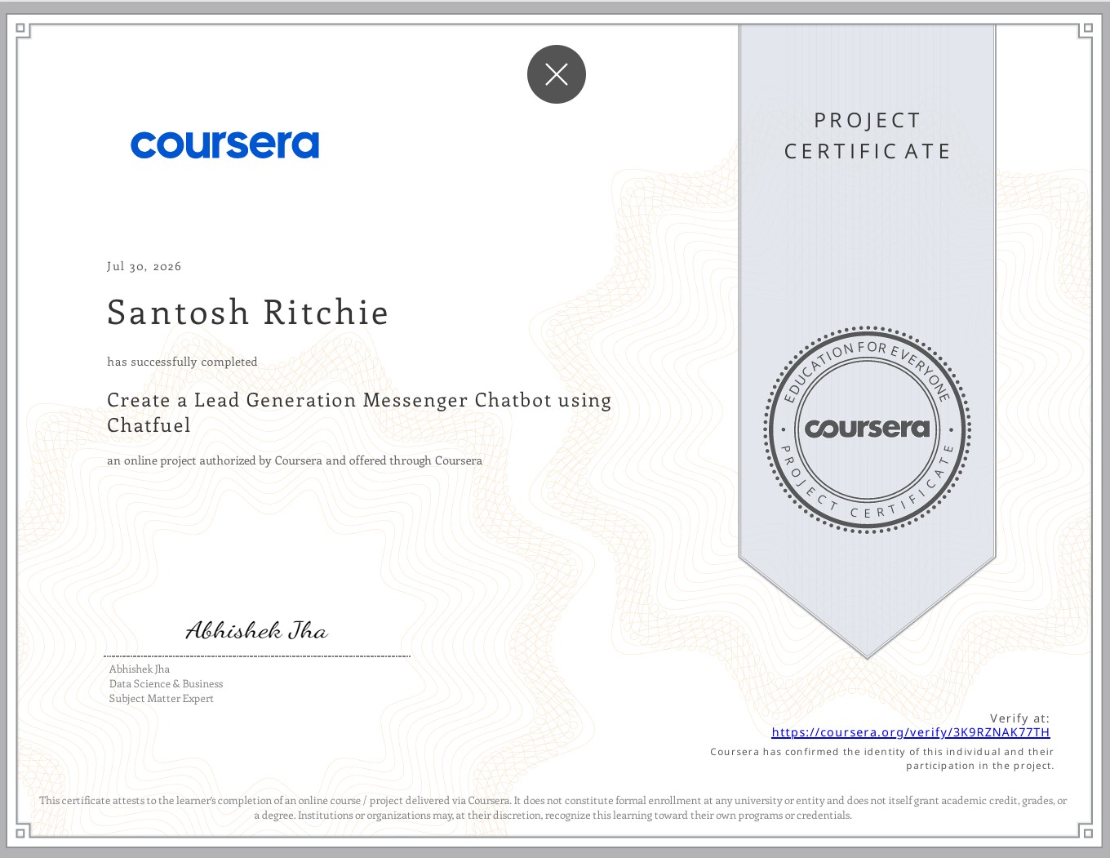Click the 'has successfully completed' text
The height and width of the screenshot is (858, 1110).
182,362
